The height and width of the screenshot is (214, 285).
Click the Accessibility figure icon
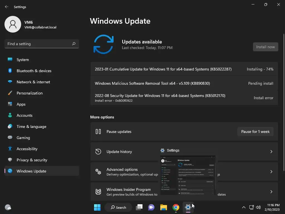pyautogui.click(x=10, y=149)
